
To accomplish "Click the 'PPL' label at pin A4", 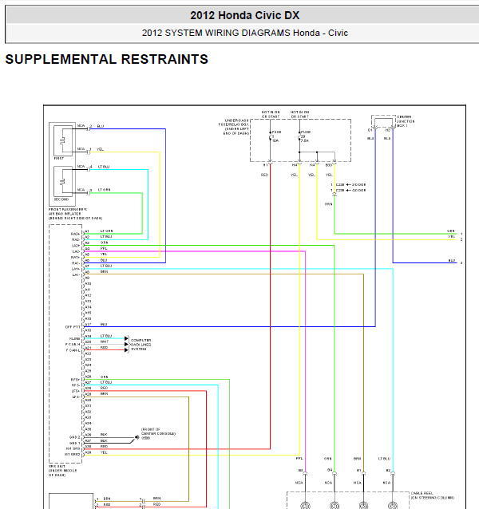I will point(104,248).
